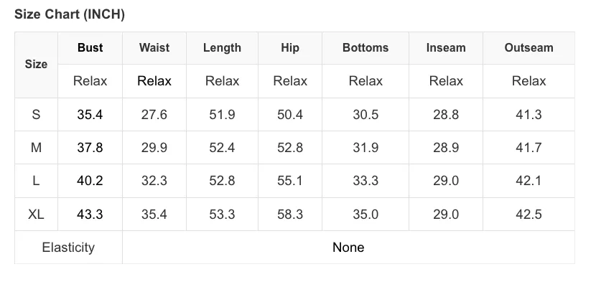Click the XL size row label
596x287 pixels.
click(x=36, y=214)
